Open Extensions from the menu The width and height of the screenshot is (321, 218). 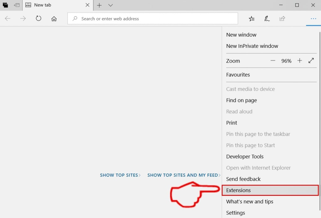(x=271, y=190)
